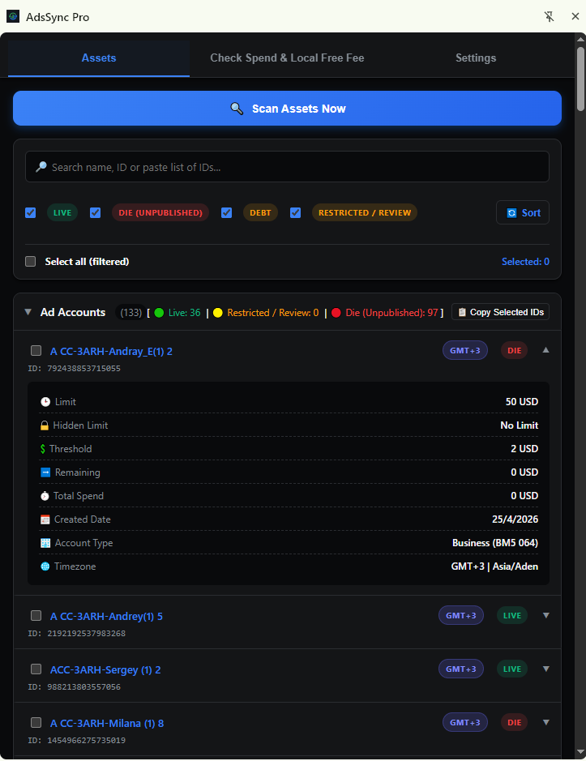Viewport: 586px width, 761px height.
Task: Click the 50 USD limit value
Action: [522, 402]
